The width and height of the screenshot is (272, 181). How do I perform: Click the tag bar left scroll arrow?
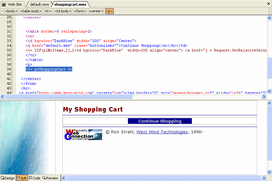[2, 11]
